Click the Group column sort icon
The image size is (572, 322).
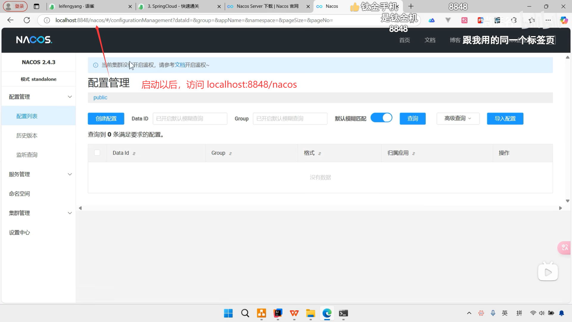(230, 154)
